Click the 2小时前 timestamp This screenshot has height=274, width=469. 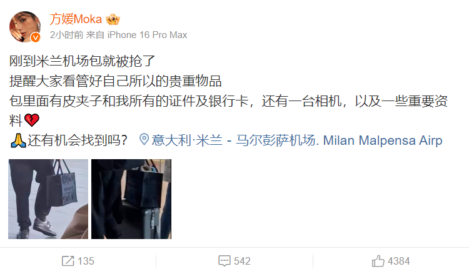(66, 35)
